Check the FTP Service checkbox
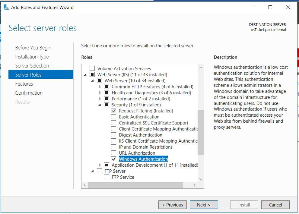 [107, 177]
